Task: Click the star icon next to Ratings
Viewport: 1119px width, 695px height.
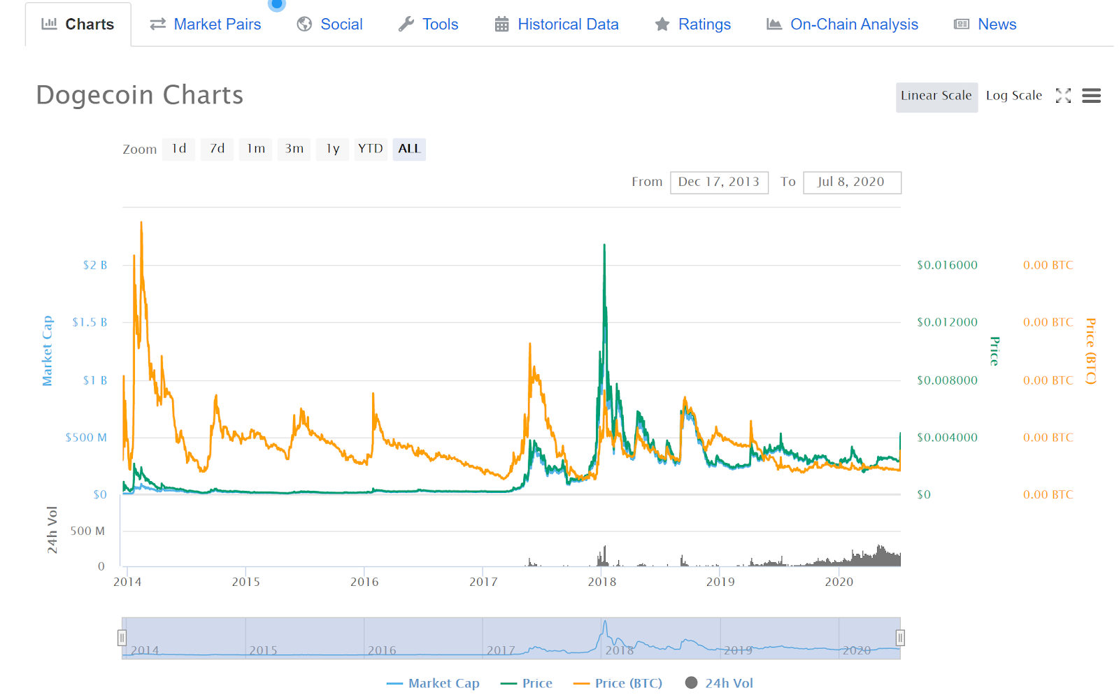Action: 662,24
